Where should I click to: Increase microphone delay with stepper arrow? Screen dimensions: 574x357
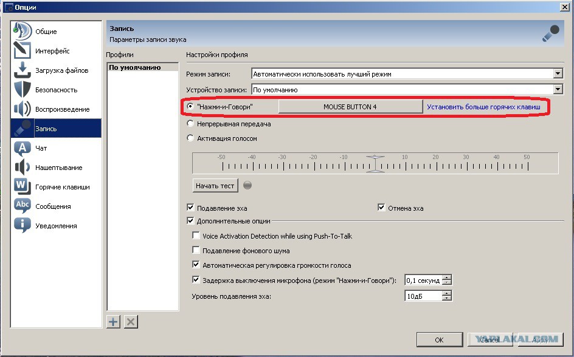446,277
